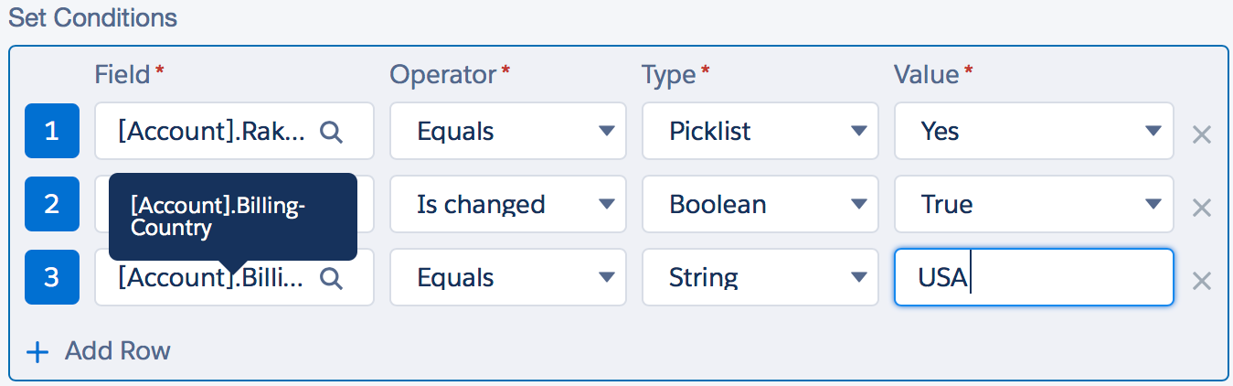Click search icon in row 1 Field
Viewport: 1233px width, 386px height.
331,132
